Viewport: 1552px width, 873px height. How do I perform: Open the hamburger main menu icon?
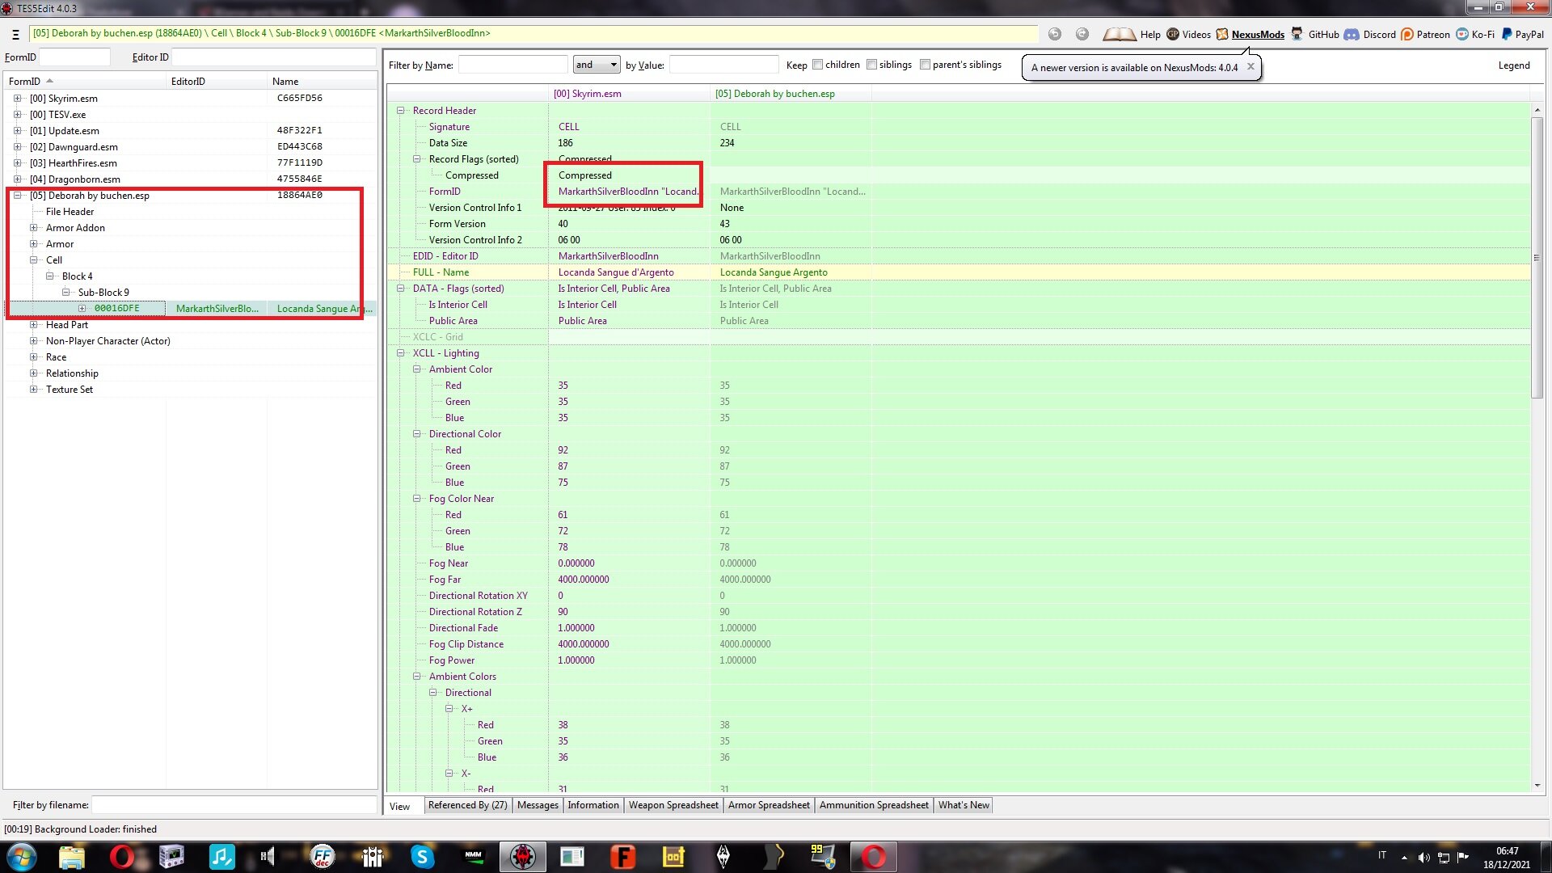click(x=15, y=34)
